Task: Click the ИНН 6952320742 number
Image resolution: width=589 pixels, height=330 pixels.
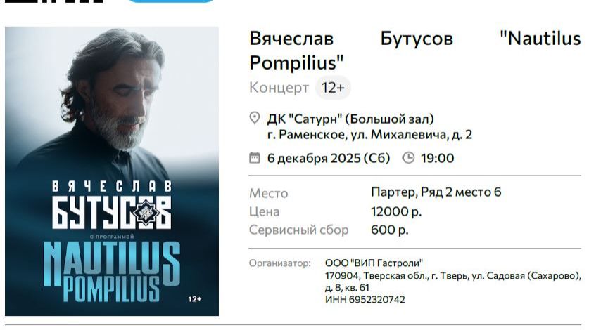Action: (365, 299)
